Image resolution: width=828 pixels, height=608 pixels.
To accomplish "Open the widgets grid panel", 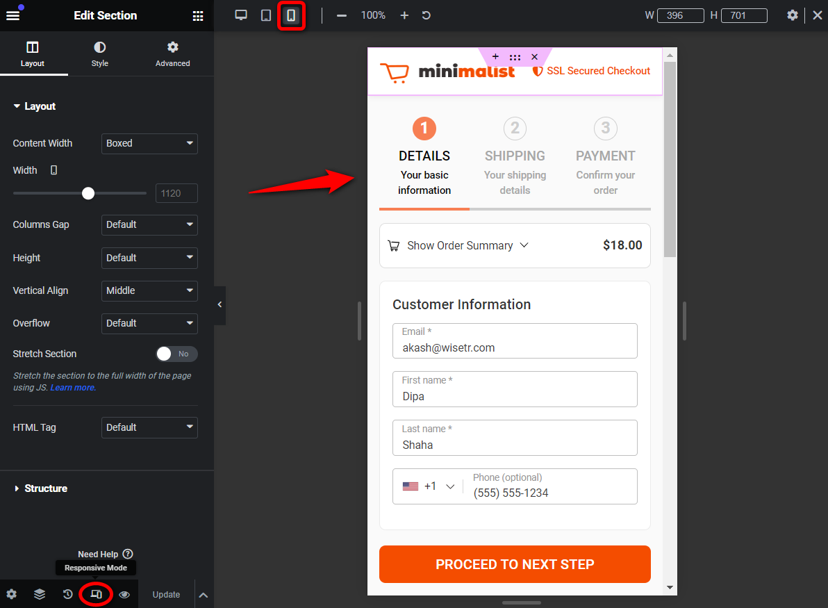I will 198,16.
